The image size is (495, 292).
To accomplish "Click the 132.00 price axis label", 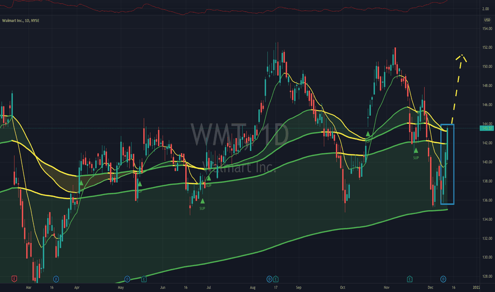I will click(x=487, y=238).
